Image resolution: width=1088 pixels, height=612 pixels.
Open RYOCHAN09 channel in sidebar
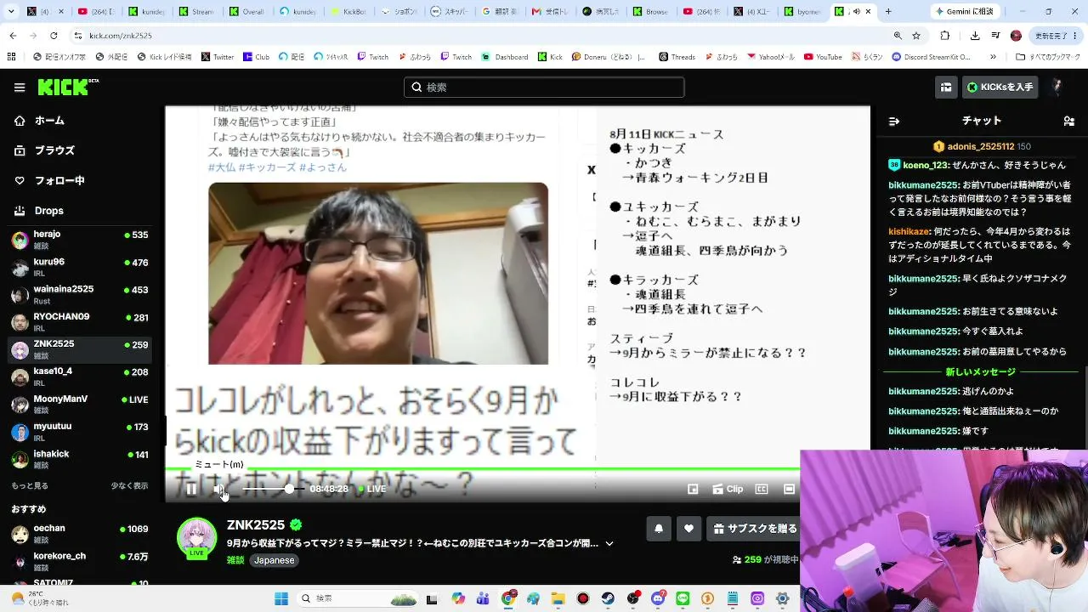coord(82,321)
